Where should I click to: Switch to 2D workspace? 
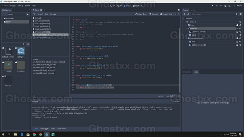112,6
